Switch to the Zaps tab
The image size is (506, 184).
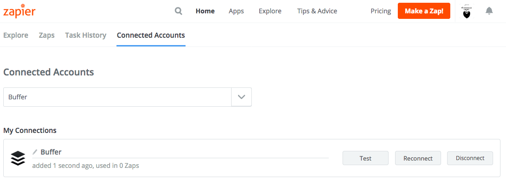47,35
